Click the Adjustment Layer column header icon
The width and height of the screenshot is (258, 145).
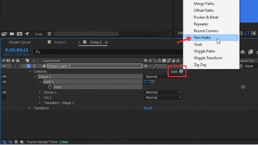(173, 61)
